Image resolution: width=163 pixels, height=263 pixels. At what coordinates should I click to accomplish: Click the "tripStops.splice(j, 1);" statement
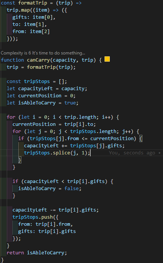[x=57, y=153]
